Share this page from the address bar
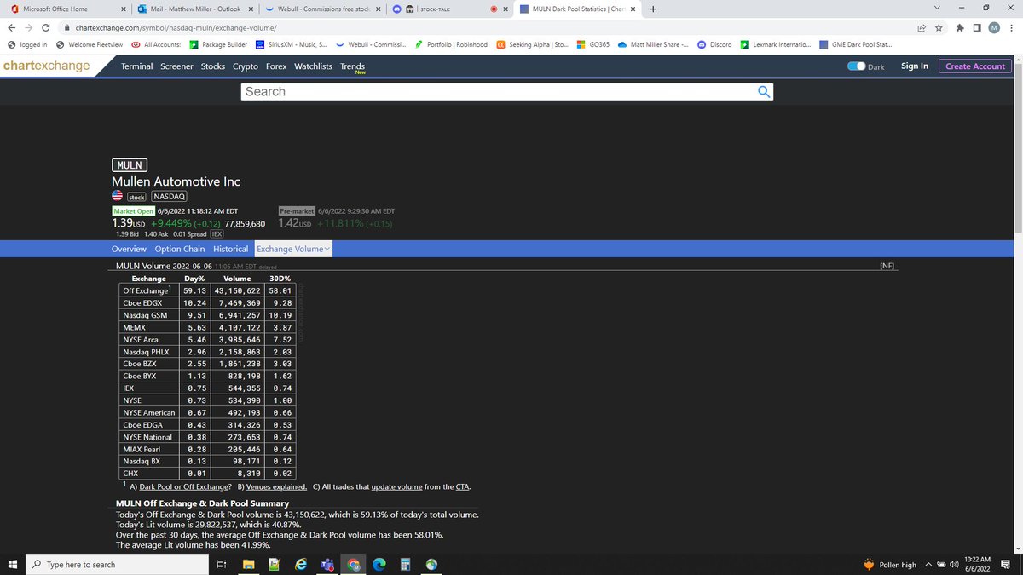Image resolution: width=1023 pixels, height=575 pixels. (922, 27)
